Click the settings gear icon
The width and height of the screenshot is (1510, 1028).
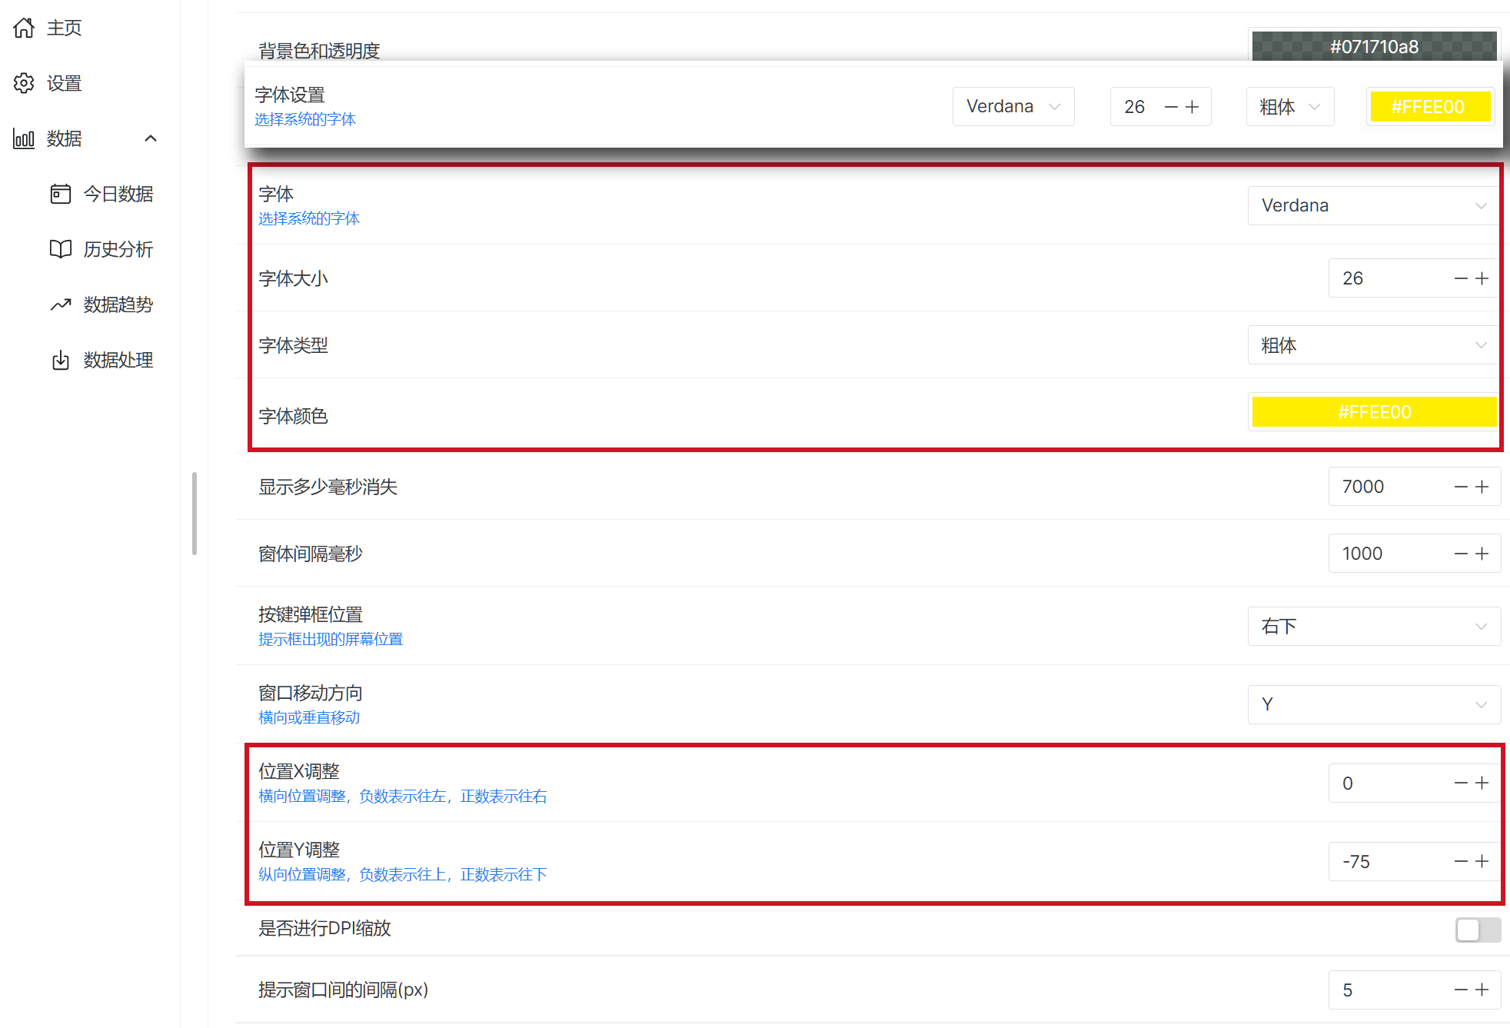24,83
